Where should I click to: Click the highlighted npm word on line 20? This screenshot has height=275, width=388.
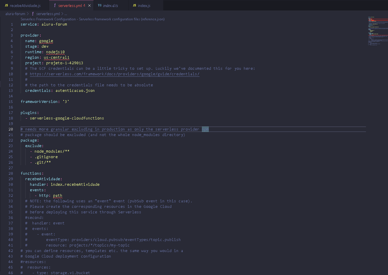[x=205, y=129]
